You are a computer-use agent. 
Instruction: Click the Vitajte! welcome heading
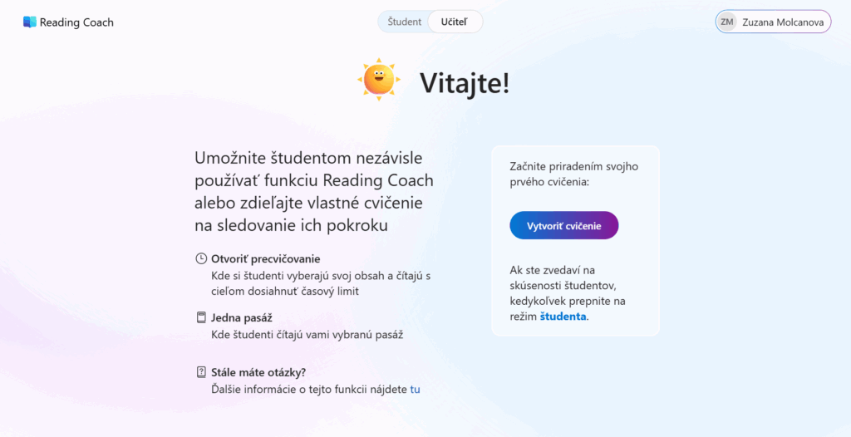coord(464,83)
